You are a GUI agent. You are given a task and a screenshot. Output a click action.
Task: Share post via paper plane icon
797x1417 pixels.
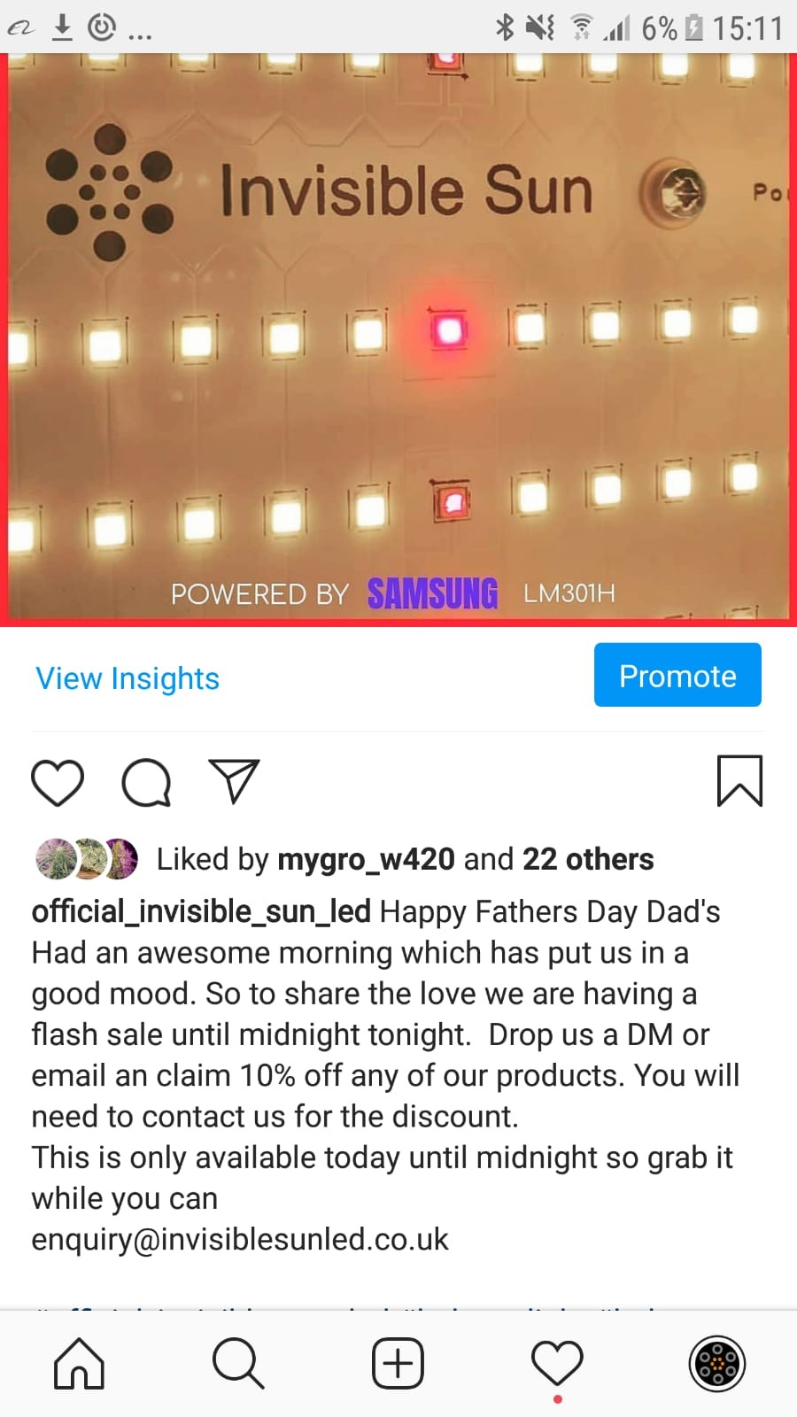pyautogui.click(x=234, y=781)
